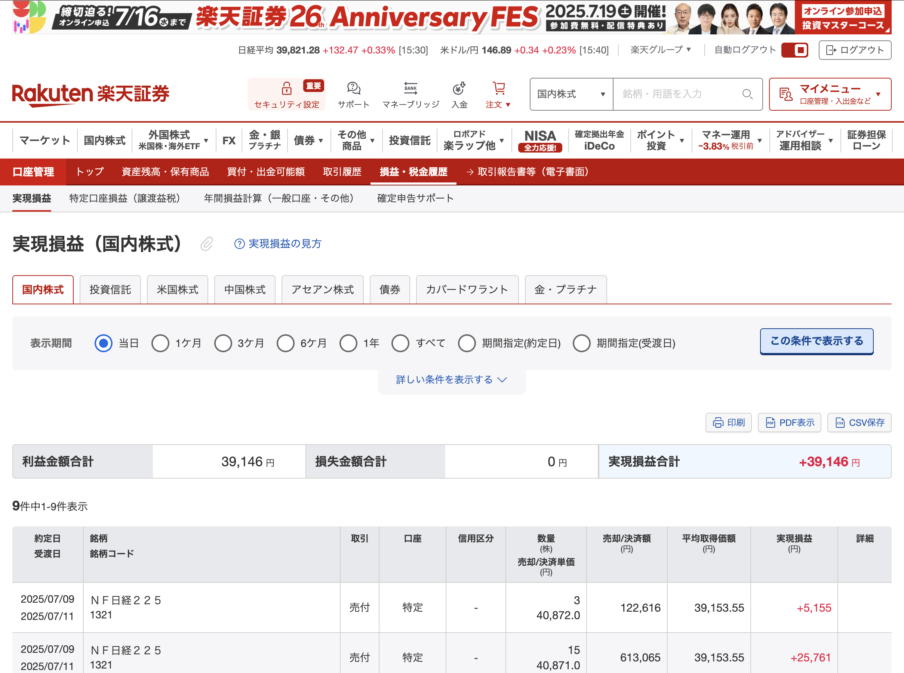
Task: Open 買付・出金可能額 in red bar
Action: [x=265, y=172]
